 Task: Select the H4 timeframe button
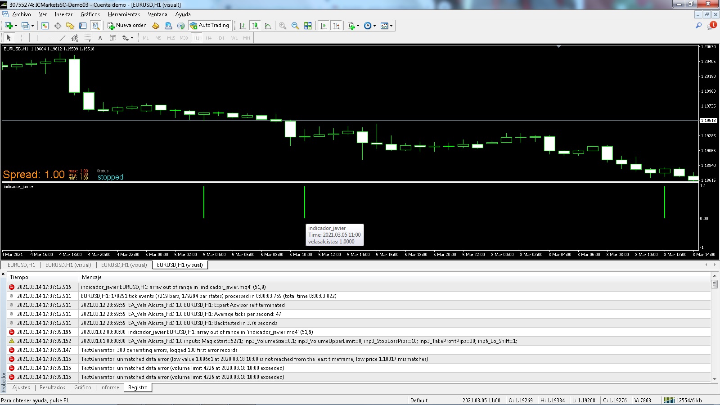point(208,38)
